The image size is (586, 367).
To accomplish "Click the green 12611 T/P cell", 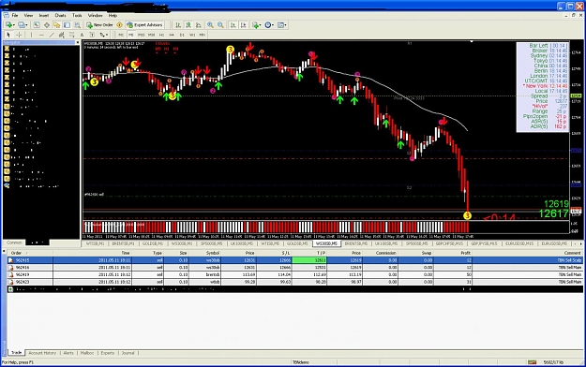I will (x=309, y=260).
